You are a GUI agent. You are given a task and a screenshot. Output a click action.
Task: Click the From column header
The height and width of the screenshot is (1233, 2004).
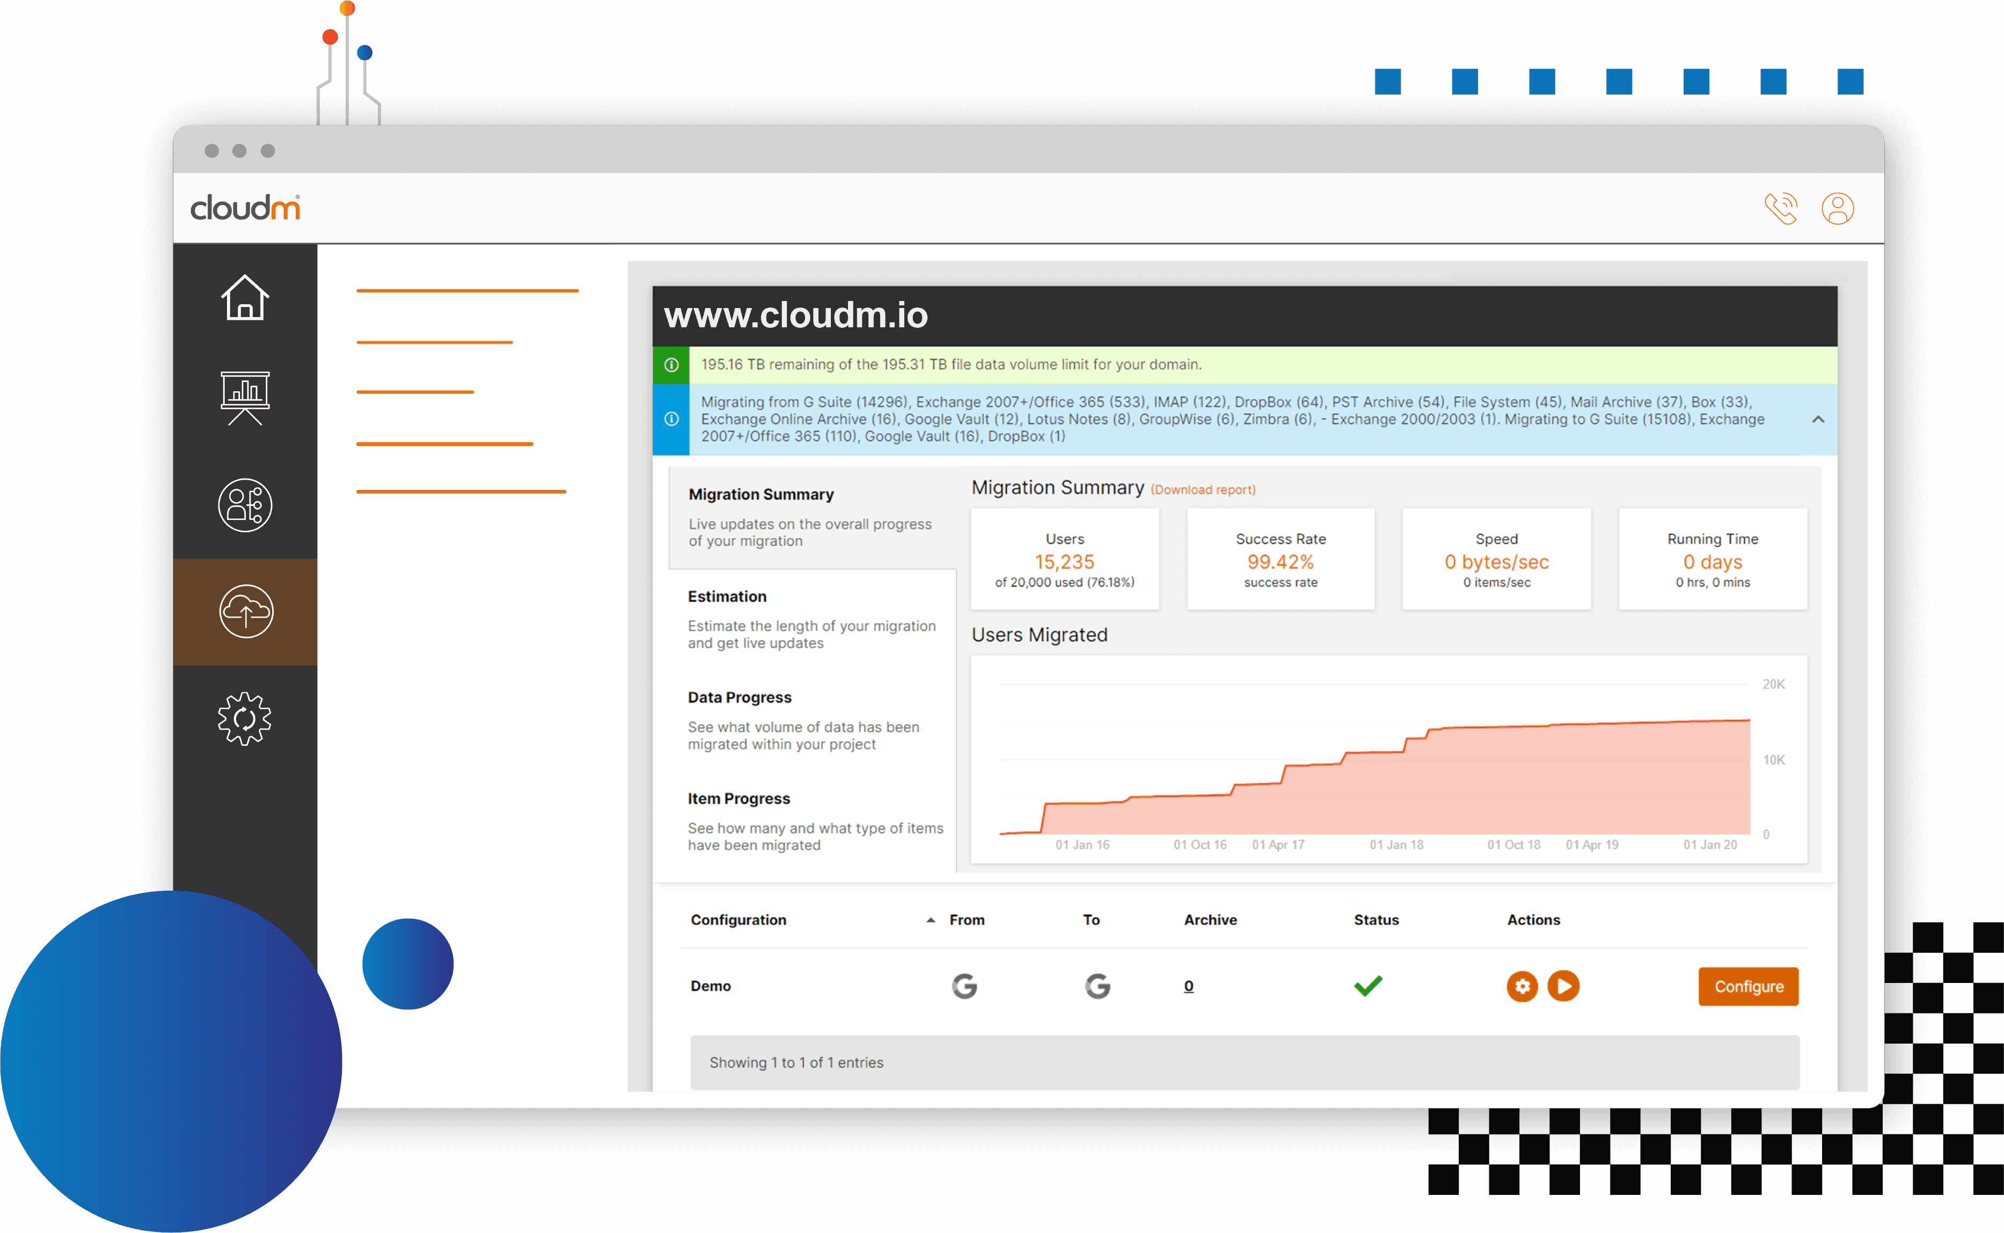(x=967, y=920)
